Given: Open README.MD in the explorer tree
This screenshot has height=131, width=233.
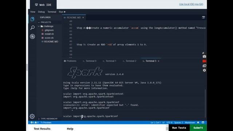Looking at the screenshot, I should 51,41.
